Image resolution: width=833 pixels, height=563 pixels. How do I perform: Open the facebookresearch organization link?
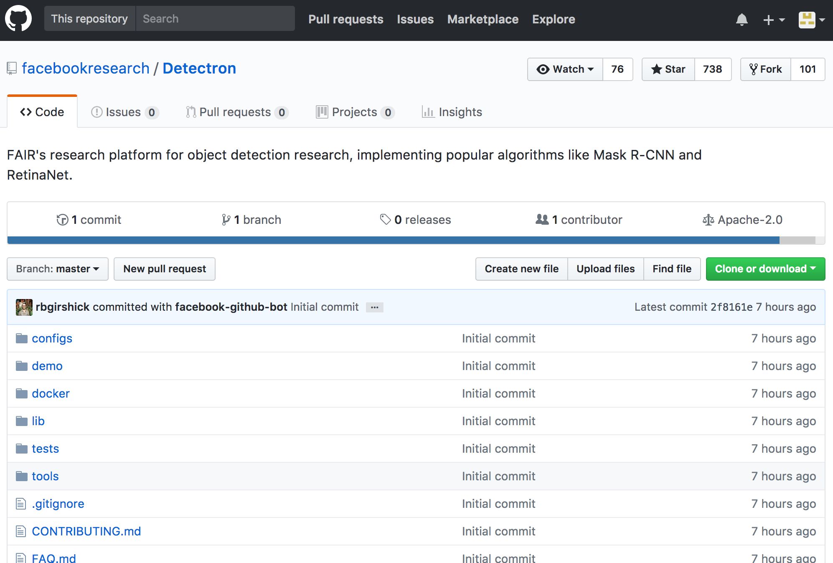[x=86, y=68]
